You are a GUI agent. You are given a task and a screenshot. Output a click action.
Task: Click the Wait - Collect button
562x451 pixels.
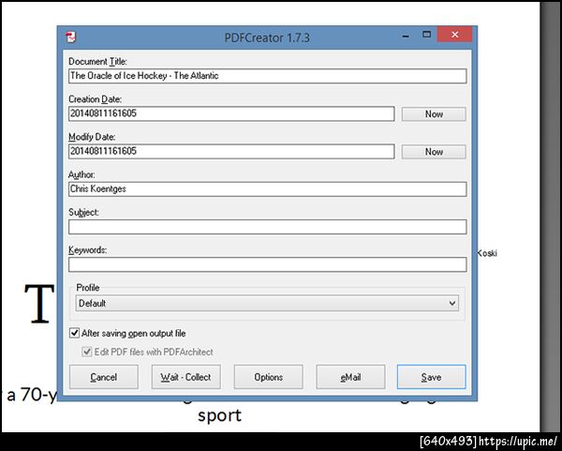185,377
